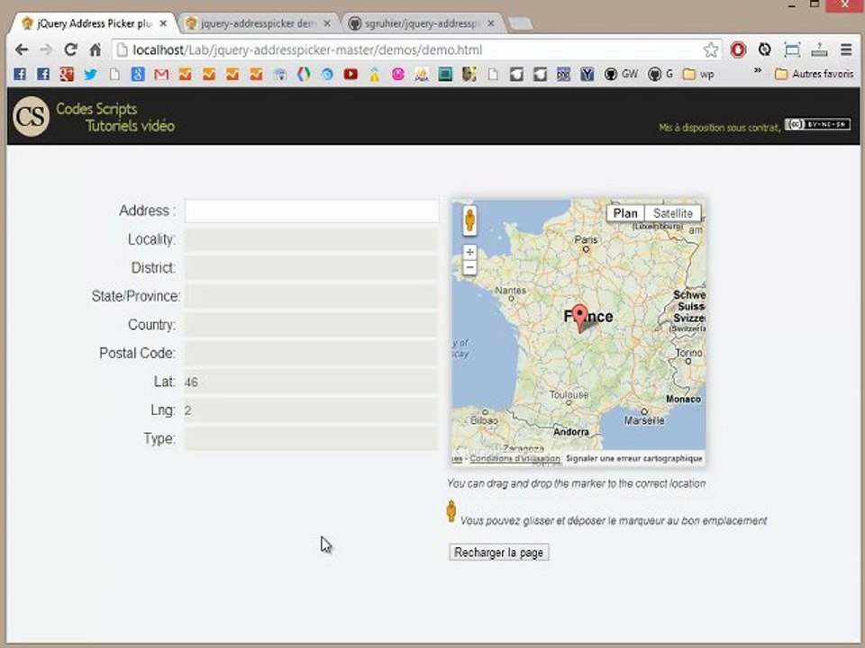Image resolution: width=865 pixels, height=648 pixels.
Task: Open a new browser tab
Action: click(520, 23)
